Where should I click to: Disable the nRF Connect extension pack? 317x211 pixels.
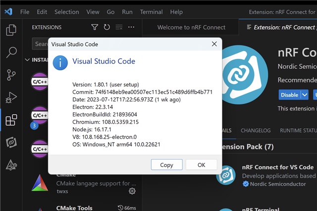[289, 95]
